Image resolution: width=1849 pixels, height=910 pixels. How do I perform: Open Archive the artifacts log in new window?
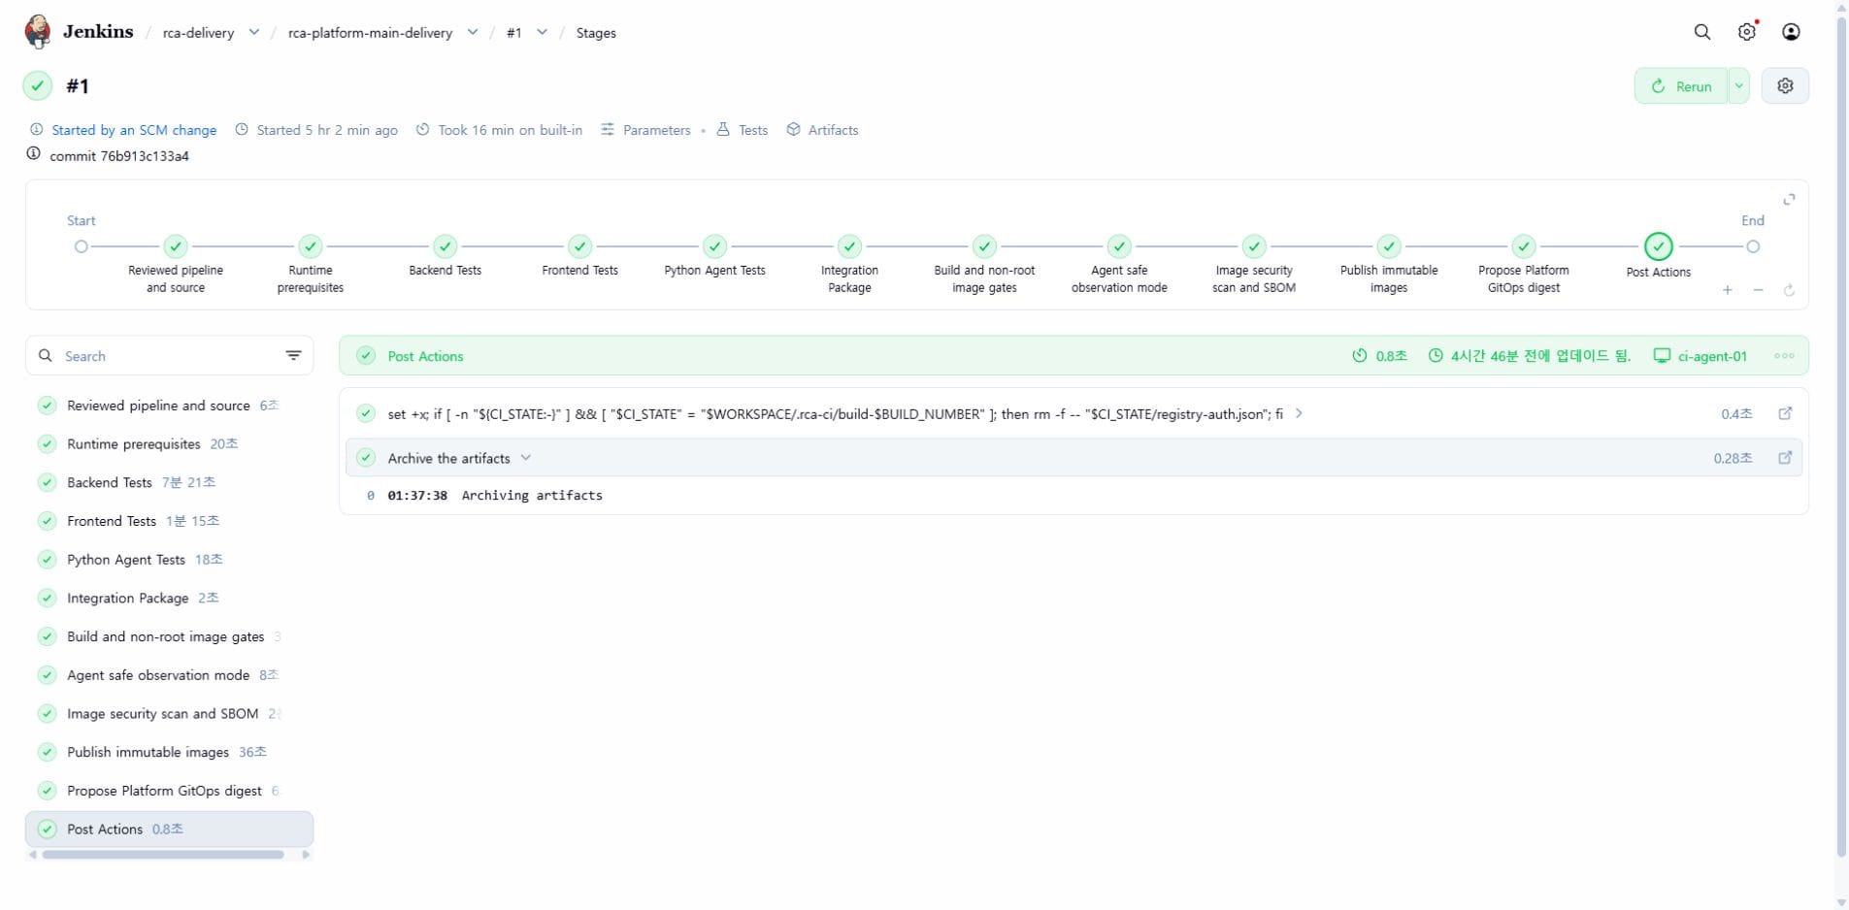coord(1785,458)
